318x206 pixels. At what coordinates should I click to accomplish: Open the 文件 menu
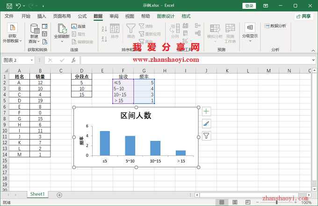9,16
